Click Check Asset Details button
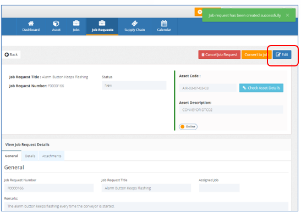 click(x=261, y=88)
